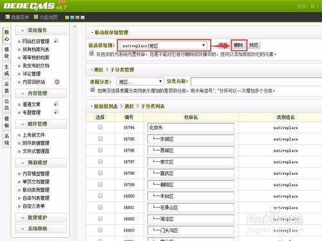Select the gray skin color square

click(x=82, y=17)
